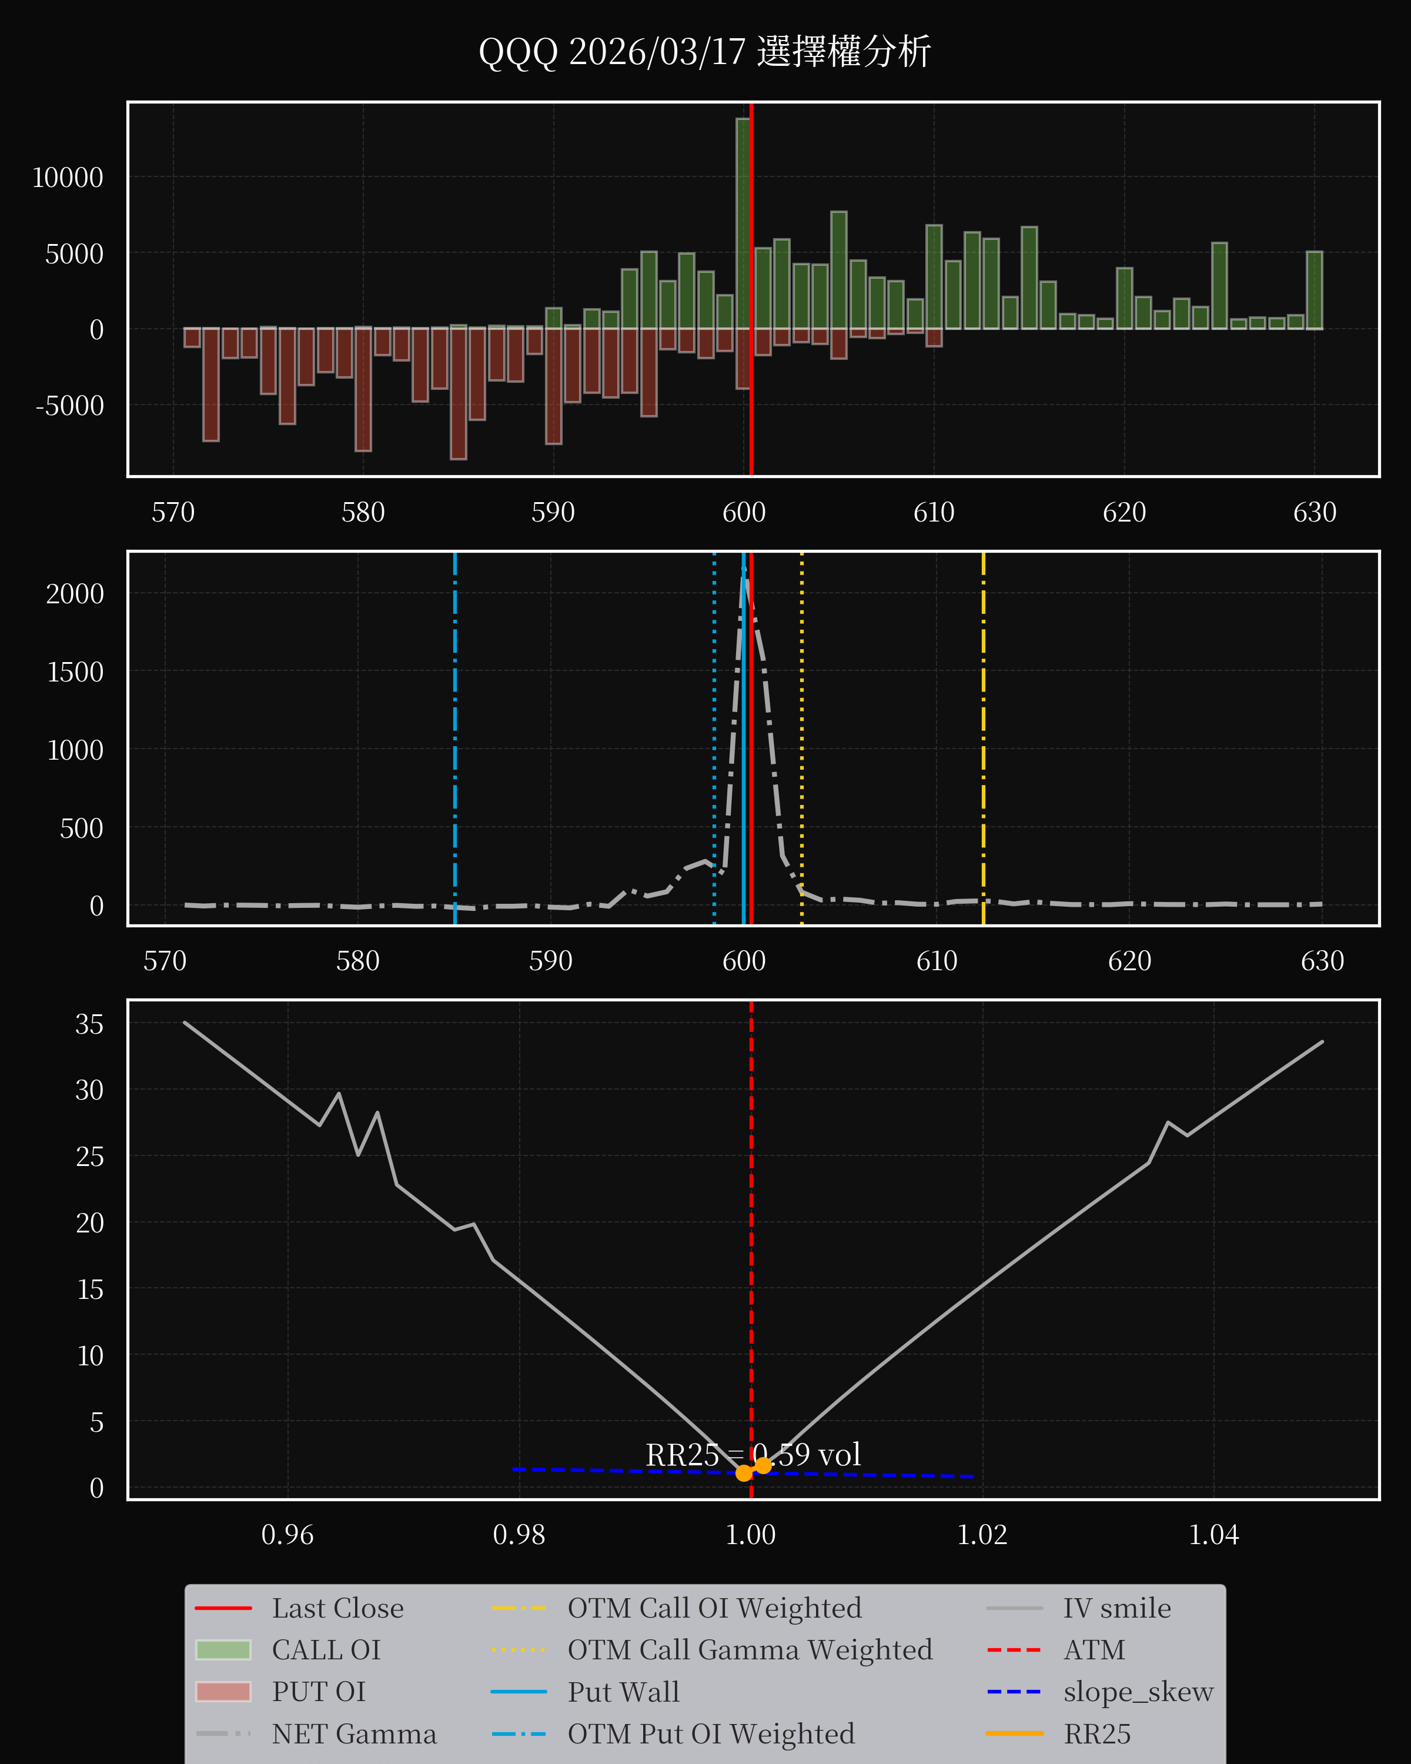Click the rightmost green call OI bar at 630
Image resolution: width=1411 pixels, height=1764 pixels.
click(1315, 290)
